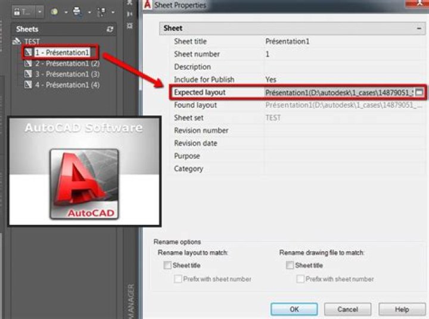This screenshot has height=319, width=429.
Task: Click the Sheet number property label
Action: (x=197, y=54)
